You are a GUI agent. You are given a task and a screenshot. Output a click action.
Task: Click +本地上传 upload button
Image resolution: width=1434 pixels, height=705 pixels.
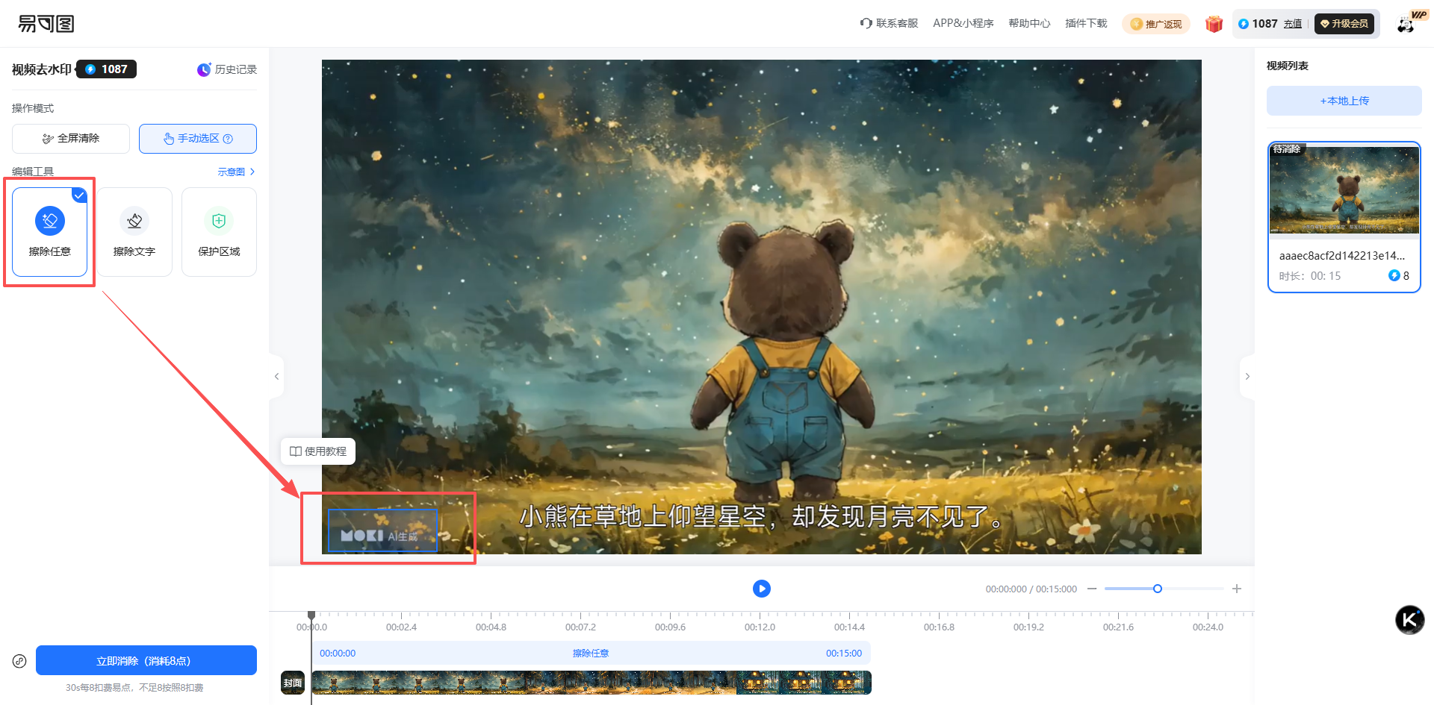click(1344, 101)
